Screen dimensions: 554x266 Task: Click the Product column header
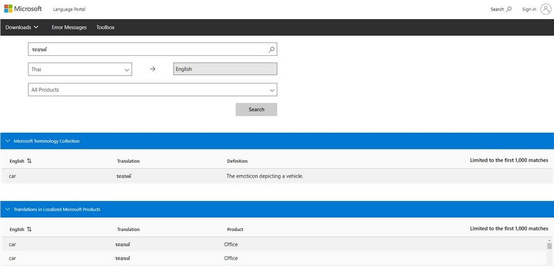pyautogui.click(x=235, y=229)
